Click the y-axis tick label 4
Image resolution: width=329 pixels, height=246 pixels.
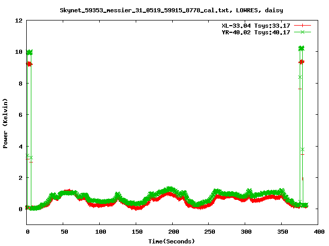tap(21, 146)
